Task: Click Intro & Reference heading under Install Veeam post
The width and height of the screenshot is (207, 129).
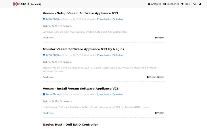Action: (57, 101)
